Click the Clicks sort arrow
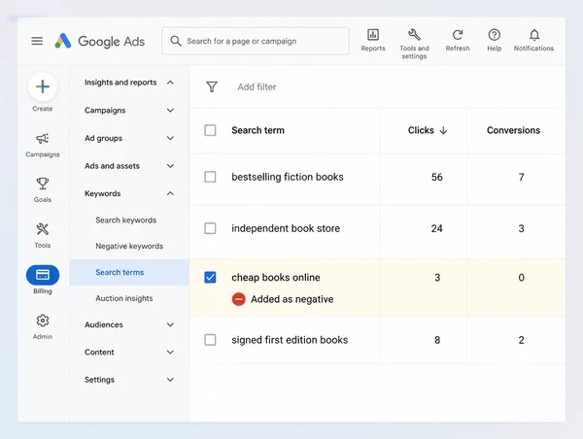 click(x=443, y=130)
